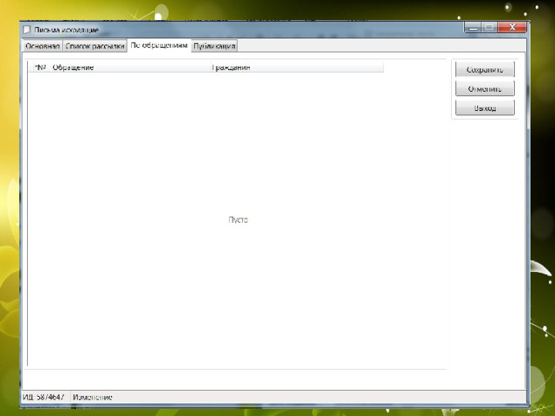
Task: Close the Письма исходящие window
Action: [512, 28]
